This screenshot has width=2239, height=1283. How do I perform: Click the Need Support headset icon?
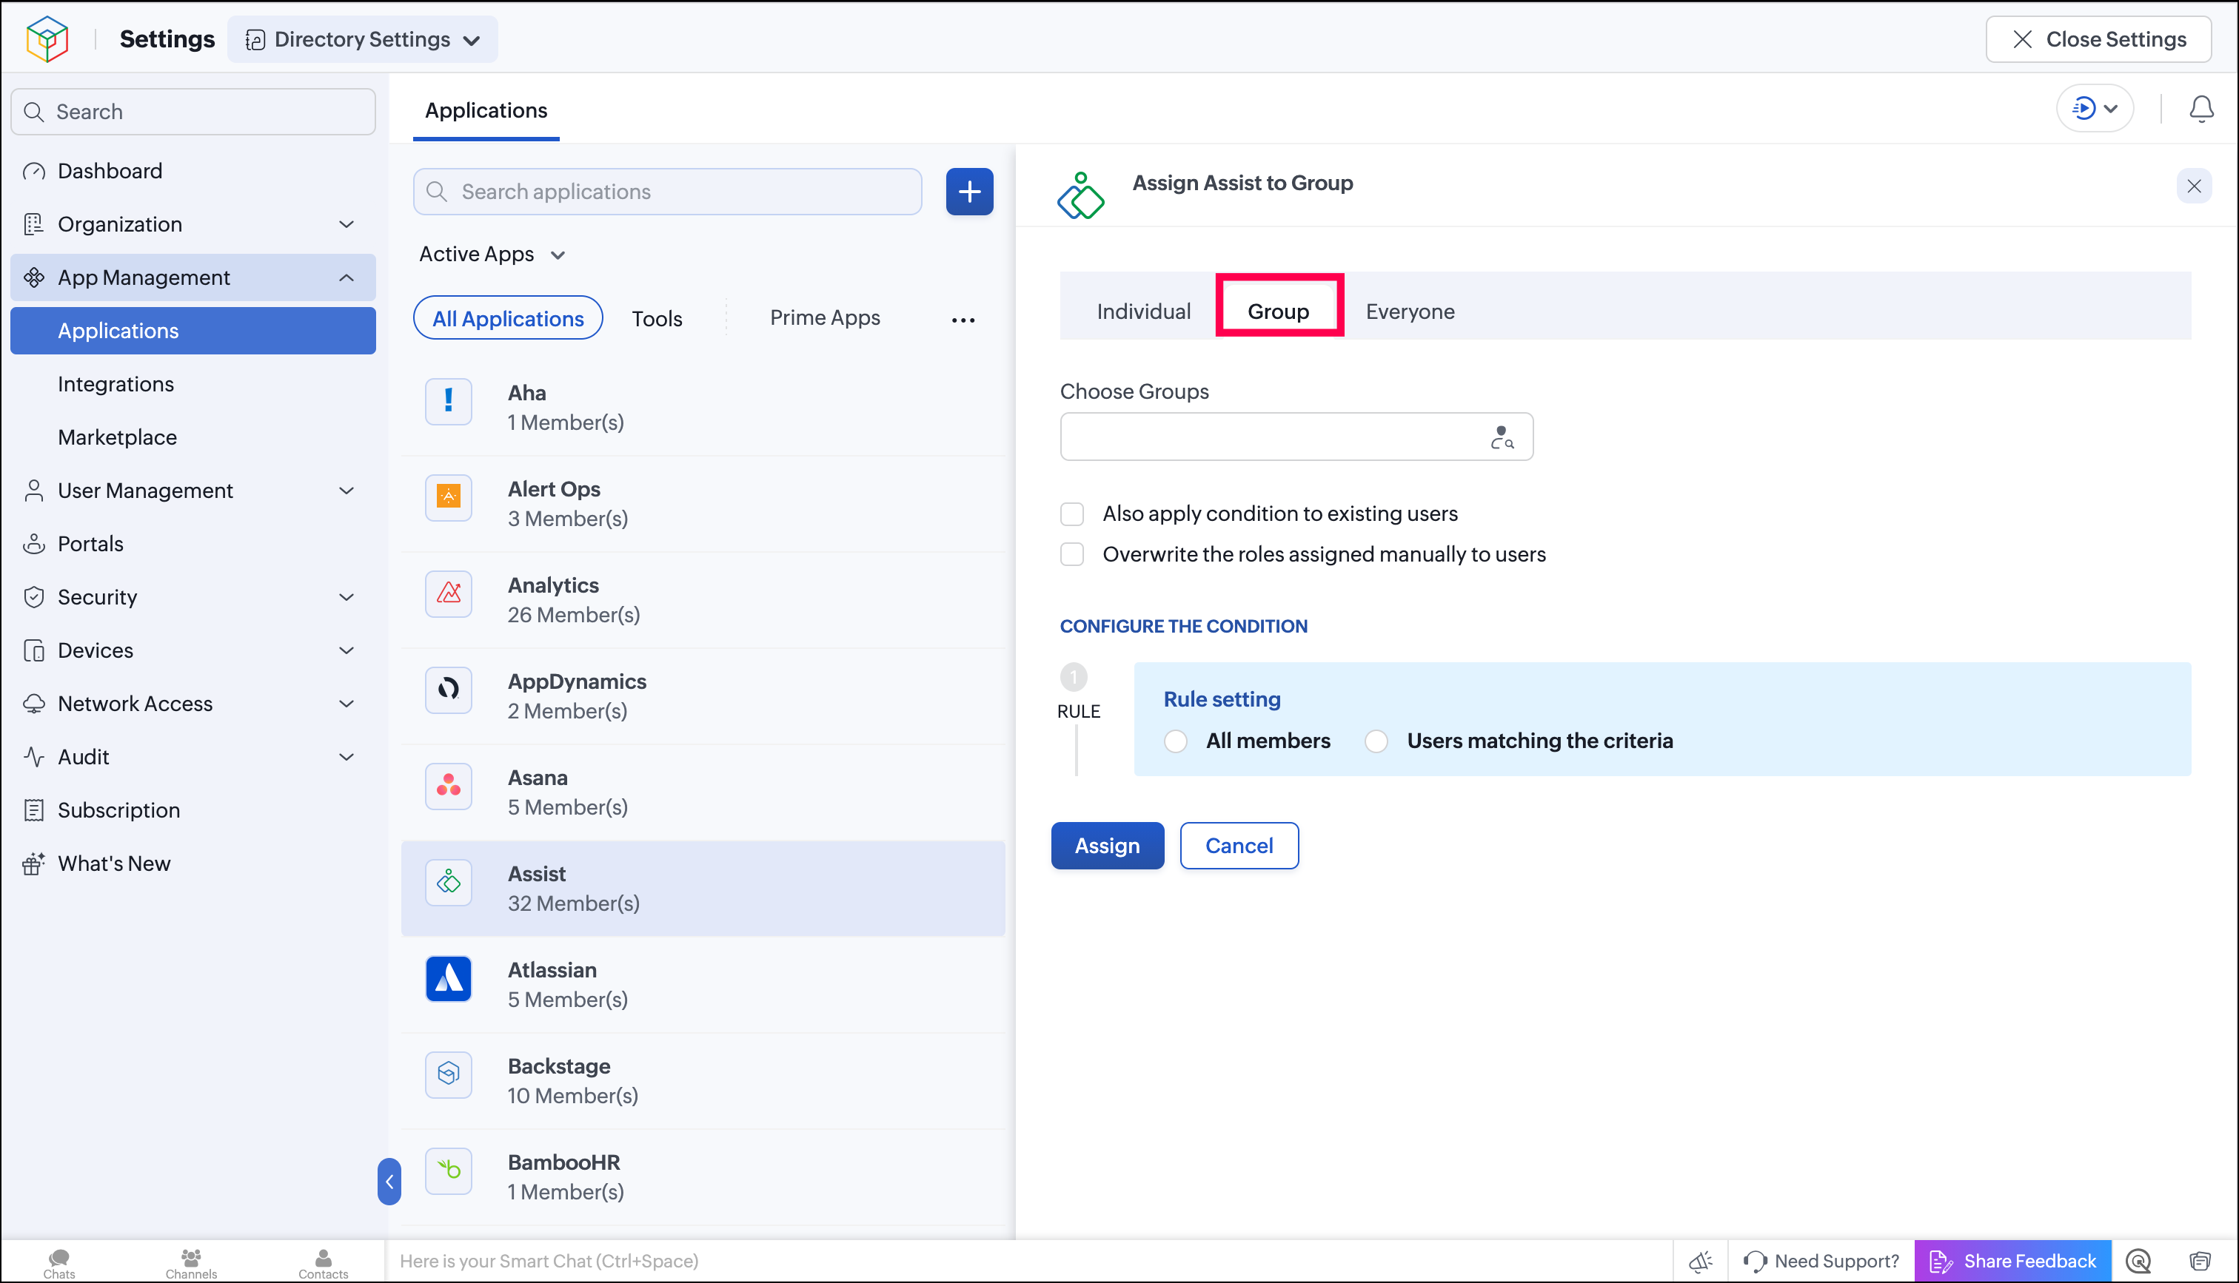[x=1754, y=1261]
